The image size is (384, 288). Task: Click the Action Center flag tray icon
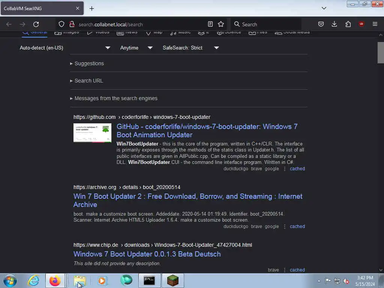coord(328,281)
